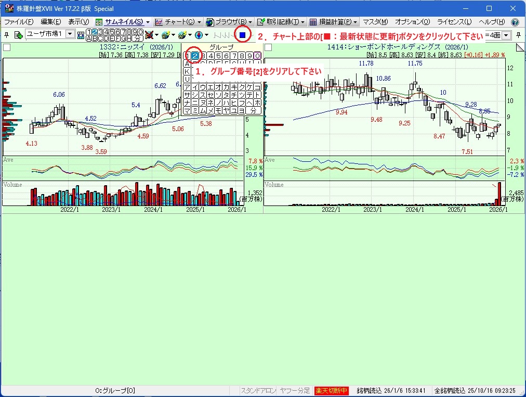Click the compass globe icon in toolbar
526x397 pixels.
[199, 35]
